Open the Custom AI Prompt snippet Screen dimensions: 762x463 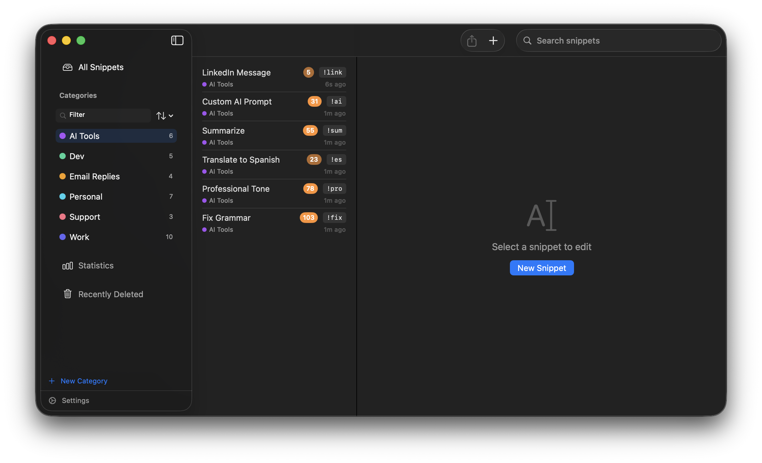(x=274, y=107)
